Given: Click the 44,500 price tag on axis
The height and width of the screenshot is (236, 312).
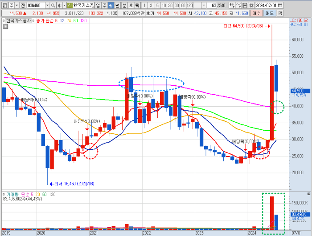Looking at the screenshot, I should click(300, 91).
